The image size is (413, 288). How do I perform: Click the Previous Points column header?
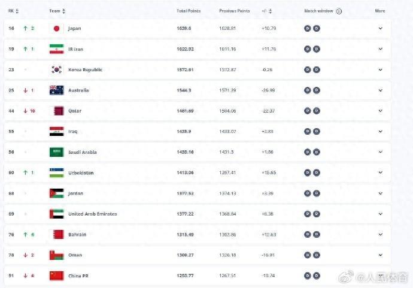233,11
